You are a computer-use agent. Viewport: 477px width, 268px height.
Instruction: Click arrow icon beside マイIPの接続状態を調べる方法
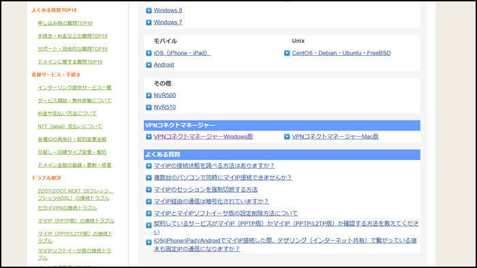pos(149,166)
